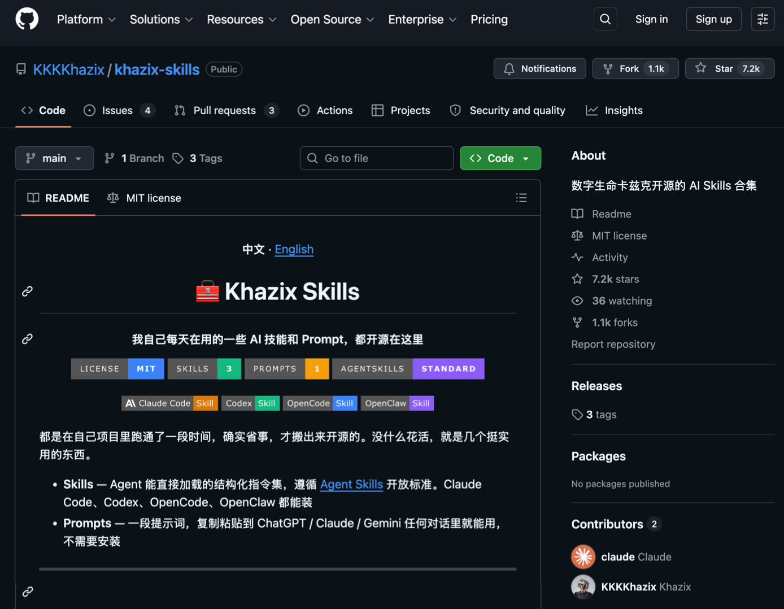The width and height of the screenshot is (784, 609).
Task: Open the Actions tab
Action: click(325, 111)
